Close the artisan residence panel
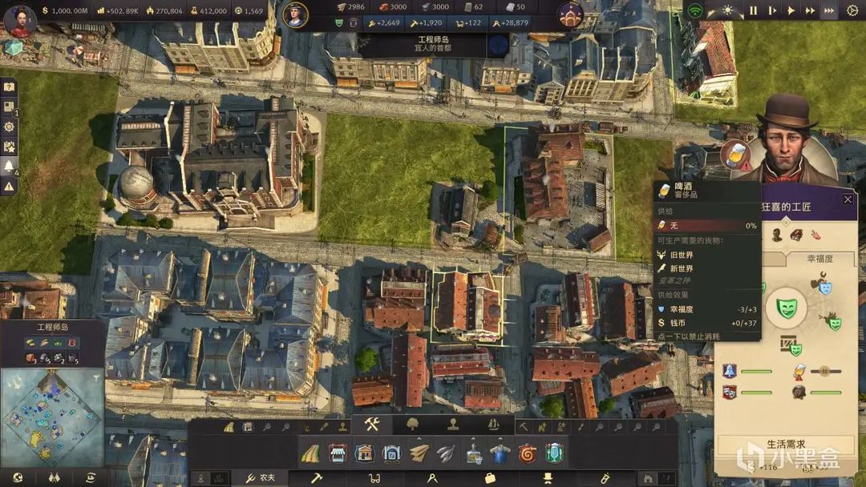Image resolution: width=866 pixels, height=487 pixels. click(x=848, y=199)
